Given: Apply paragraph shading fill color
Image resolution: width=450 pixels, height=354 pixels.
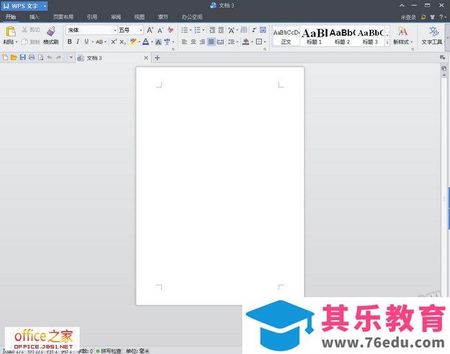Looking at the screenshot, I should pos(246,42).
